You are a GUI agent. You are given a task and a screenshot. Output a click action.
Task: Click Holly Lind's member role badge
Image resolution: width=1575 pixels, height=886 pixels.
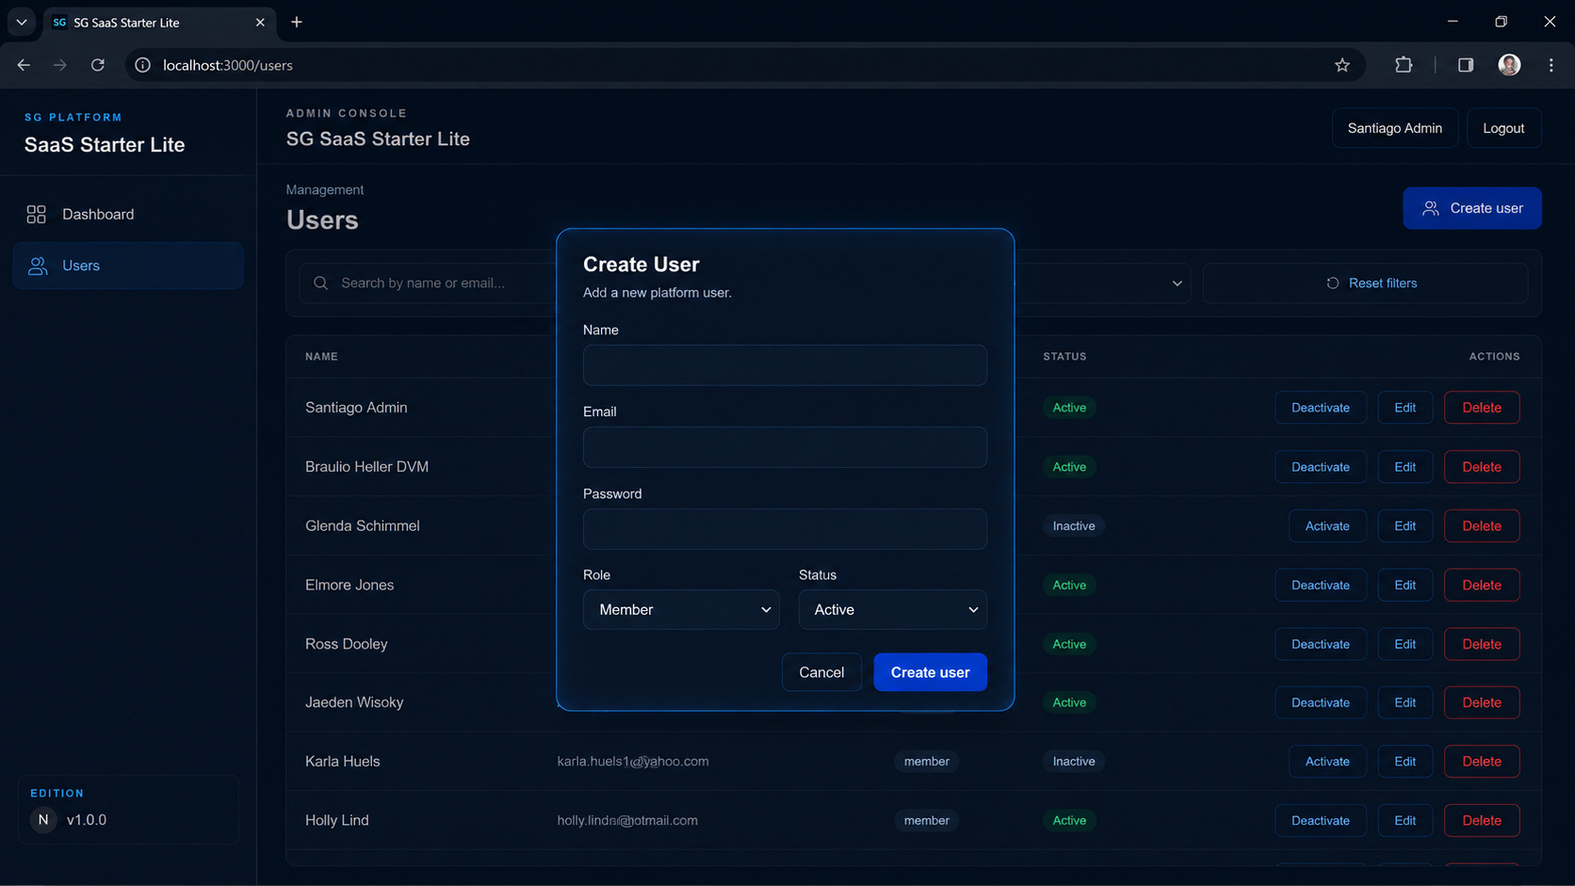coord(926,821)
